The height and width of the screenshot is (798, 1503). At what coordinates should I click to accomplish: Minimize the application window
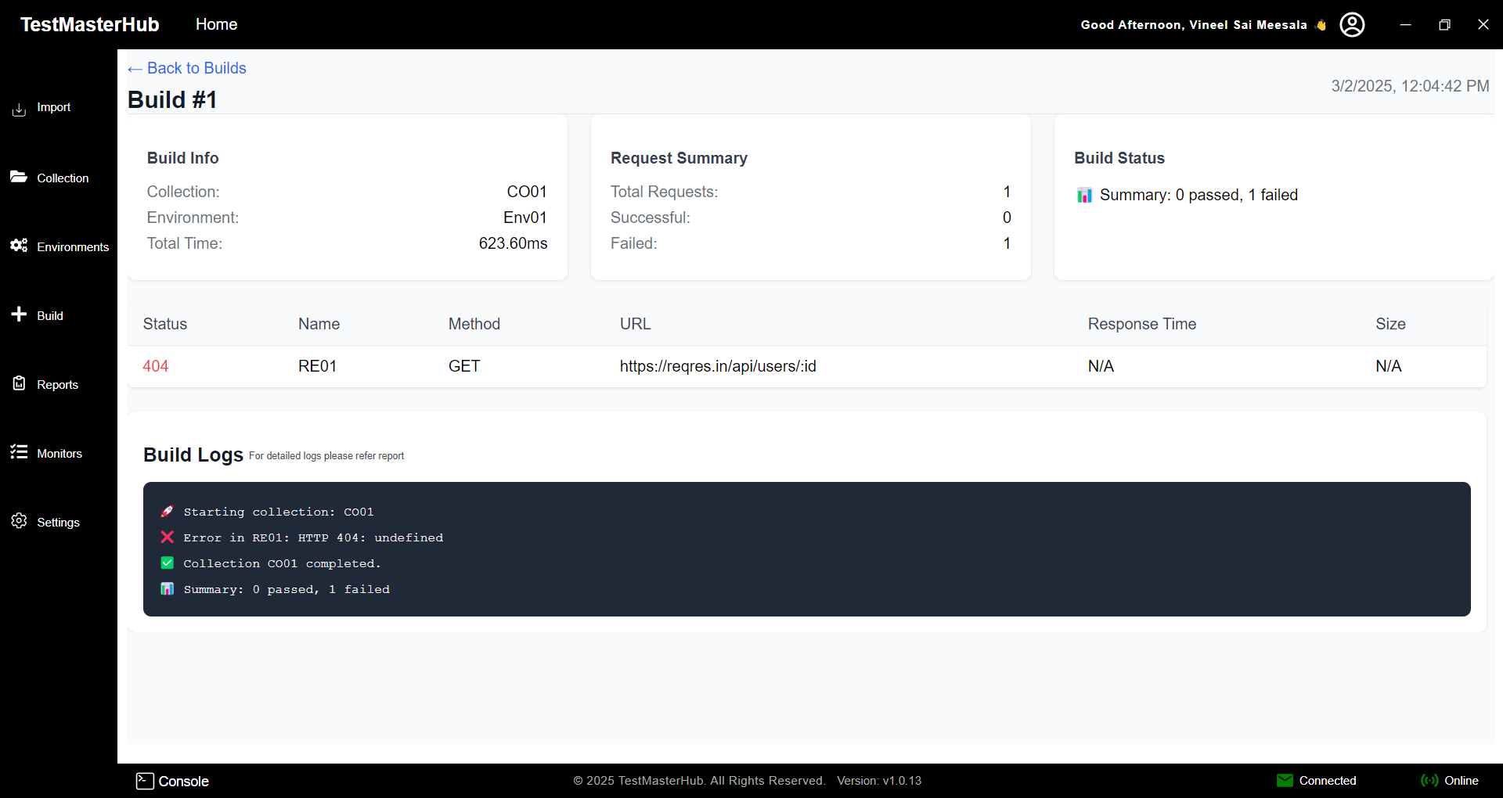coord(1406,24)
